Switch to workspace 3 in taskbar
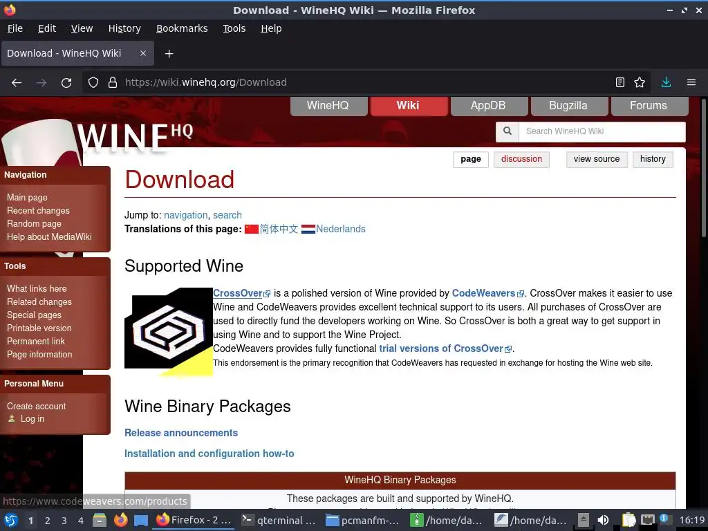Screen dimensions: 708x531 pos(64,521)
